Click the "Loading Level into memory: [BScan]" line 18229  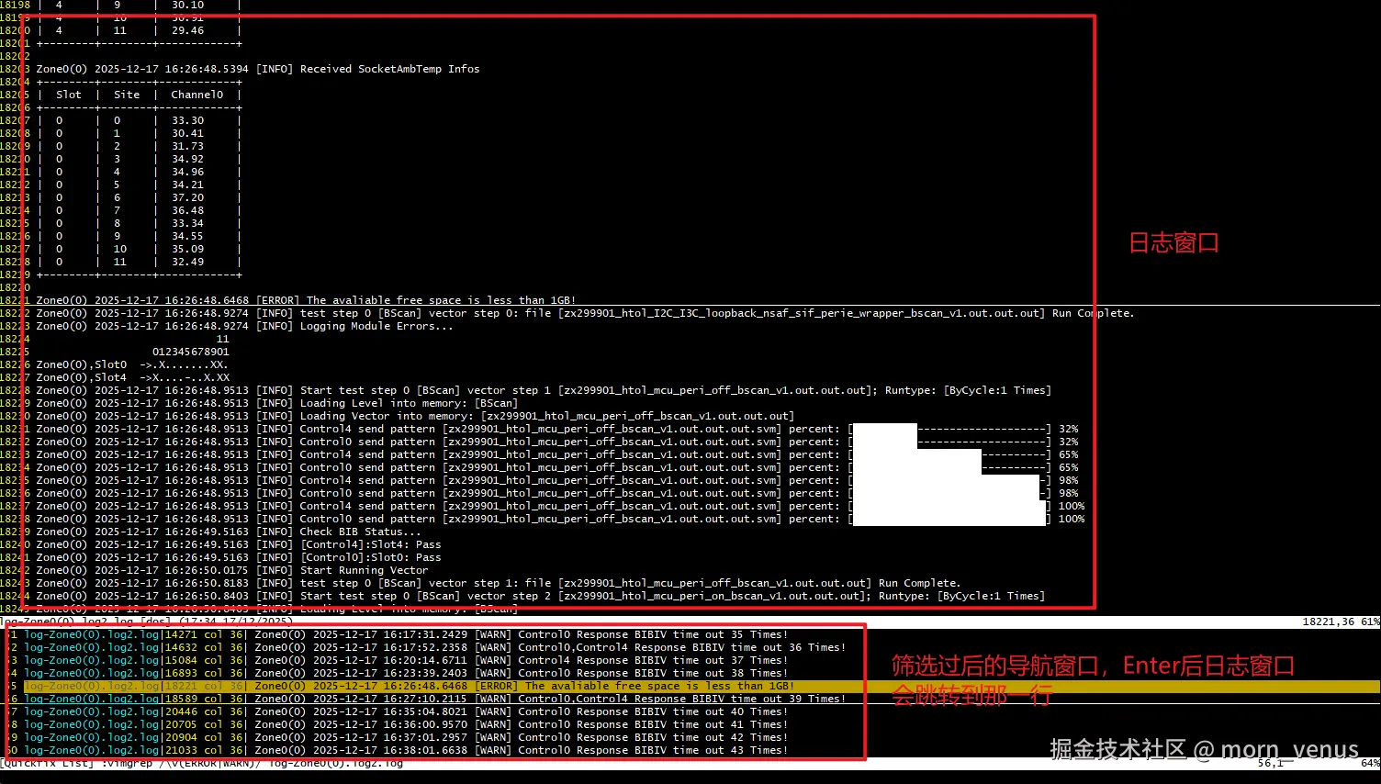(276, 403)
